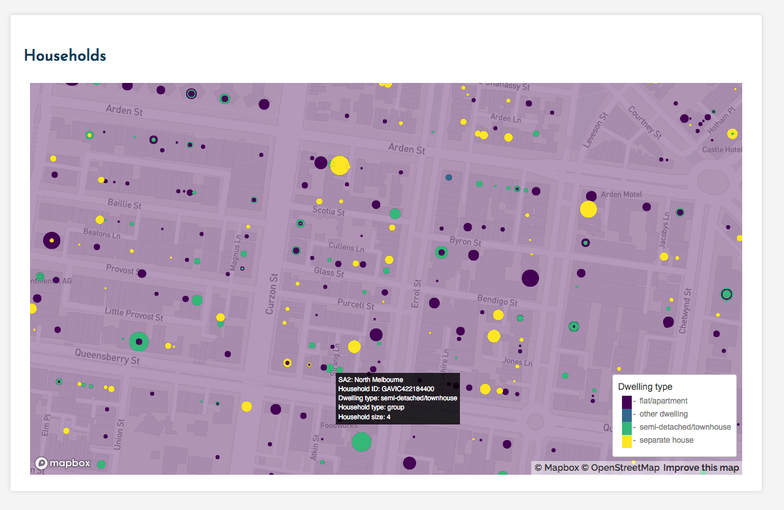
Task: Select the semi-detached/townhouse green legend swatch
Action: (627, 427)
